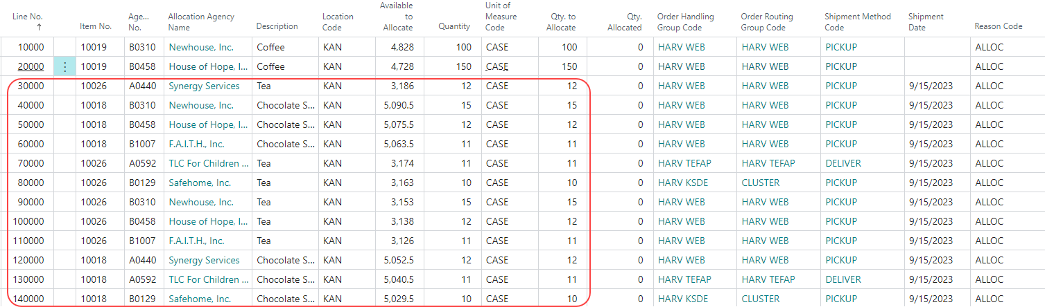Select the shipment date on line 30000
The image size is (1045, 307).
click(x=930, y=86)
